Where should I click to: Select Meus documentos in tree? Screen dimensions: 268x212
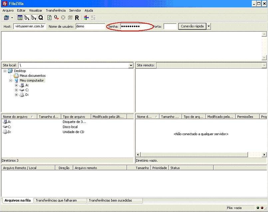[33, 76]
